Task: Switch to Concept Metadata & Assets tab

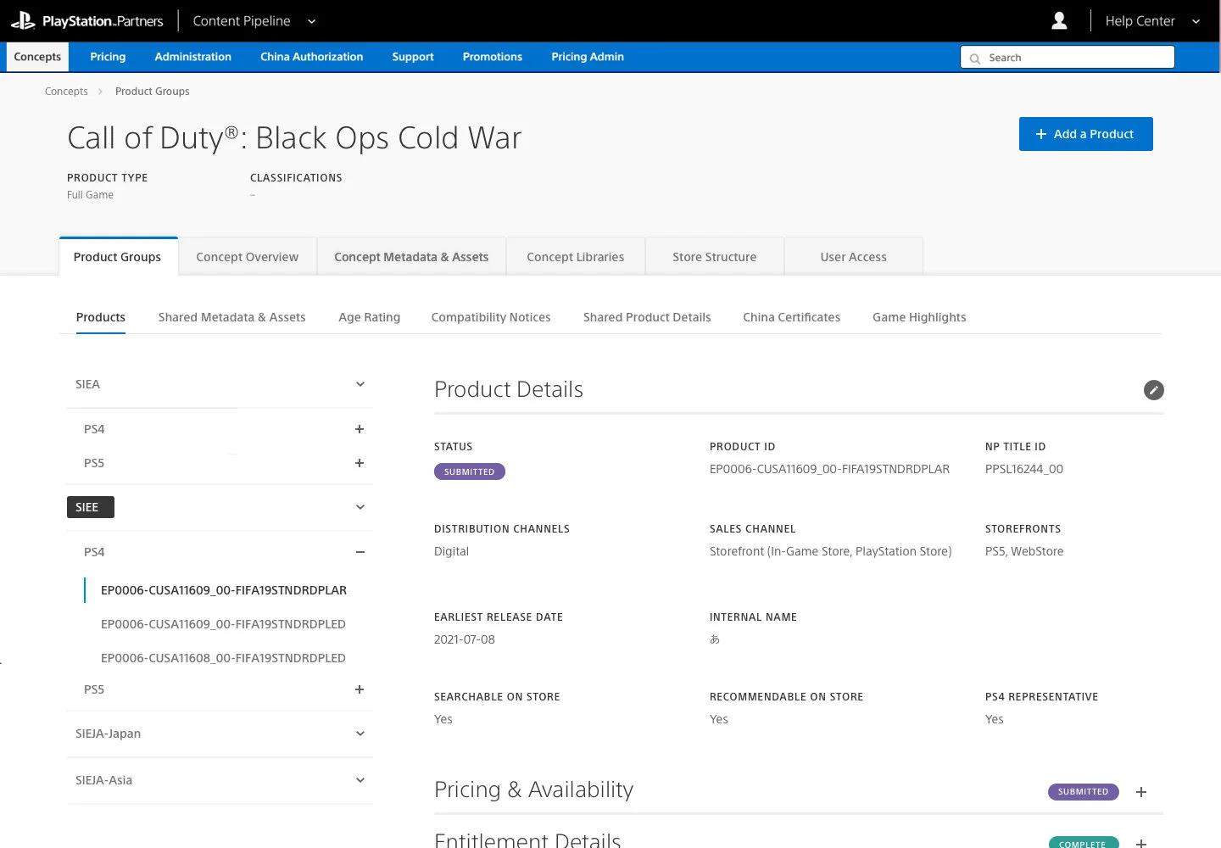Action: pyautogui.click(x=411, y=257)
